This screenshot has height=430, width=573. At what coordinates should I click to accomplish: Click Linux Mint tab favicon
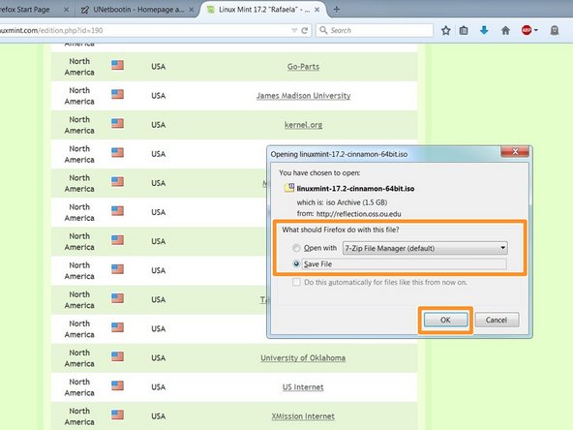point(210,10)
